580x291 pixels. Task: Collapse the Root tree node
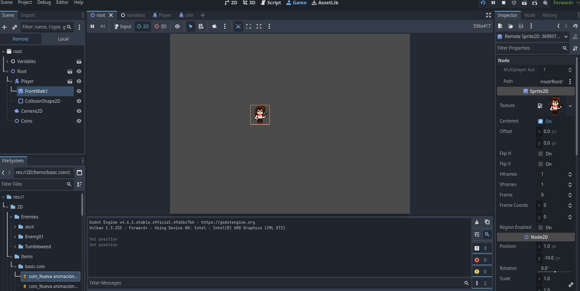pos(7,71)
